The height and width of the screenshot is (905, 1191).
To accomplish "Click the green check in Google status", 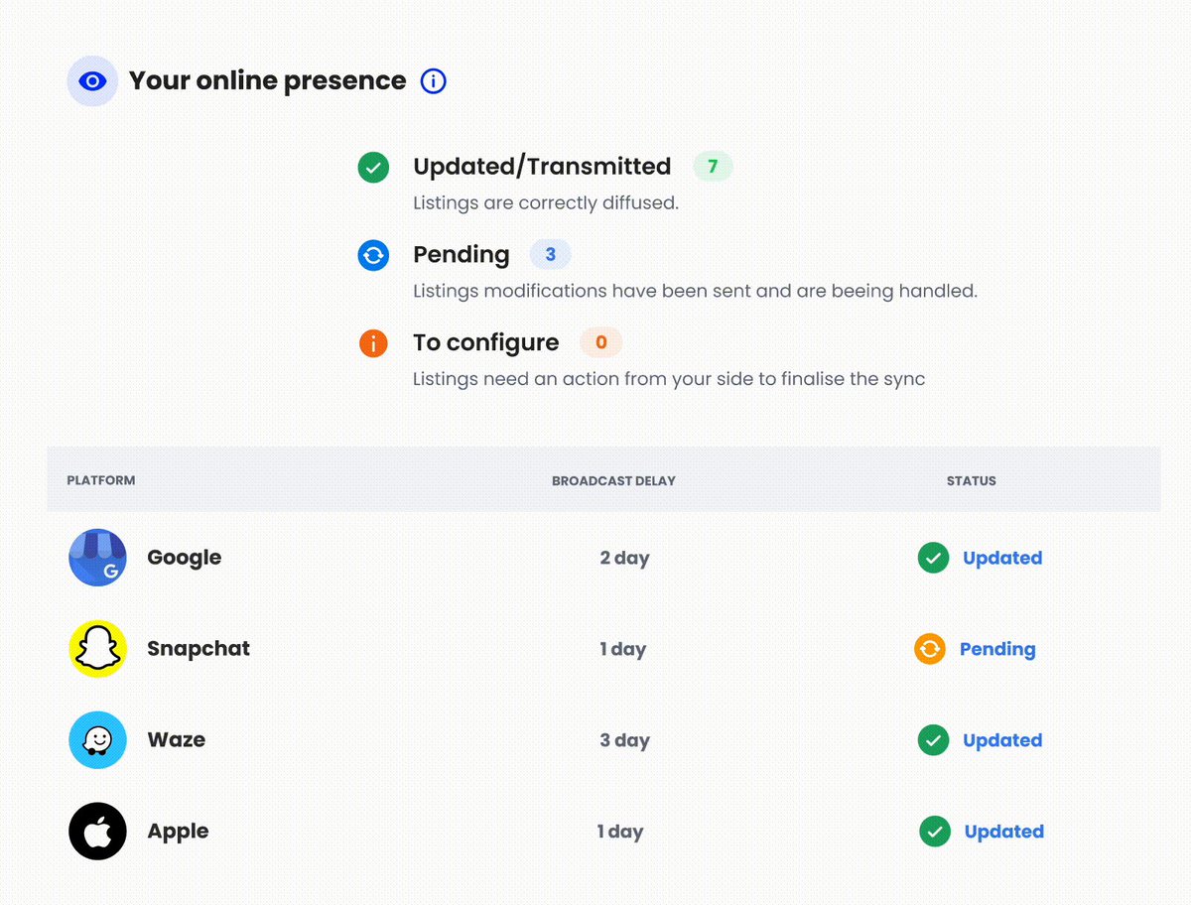I will [x=933, y=558].
